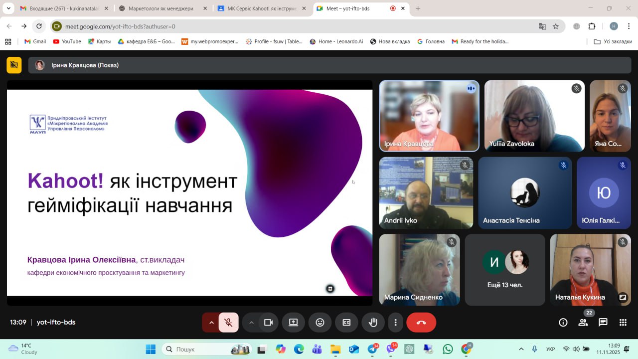Toggle closed captions in the call

pos(346,323)
